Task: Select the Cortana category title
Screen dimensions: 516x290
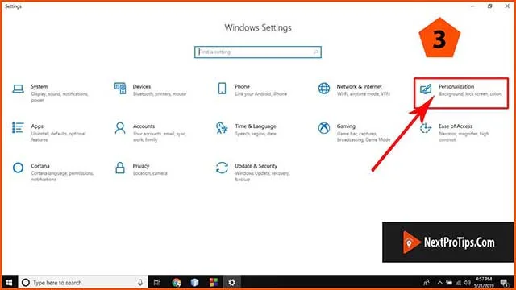Action: click(40, 166)
